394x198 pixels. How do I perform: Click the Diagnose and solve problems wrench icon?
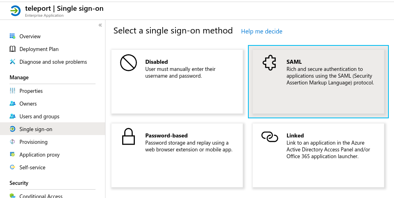12,62
